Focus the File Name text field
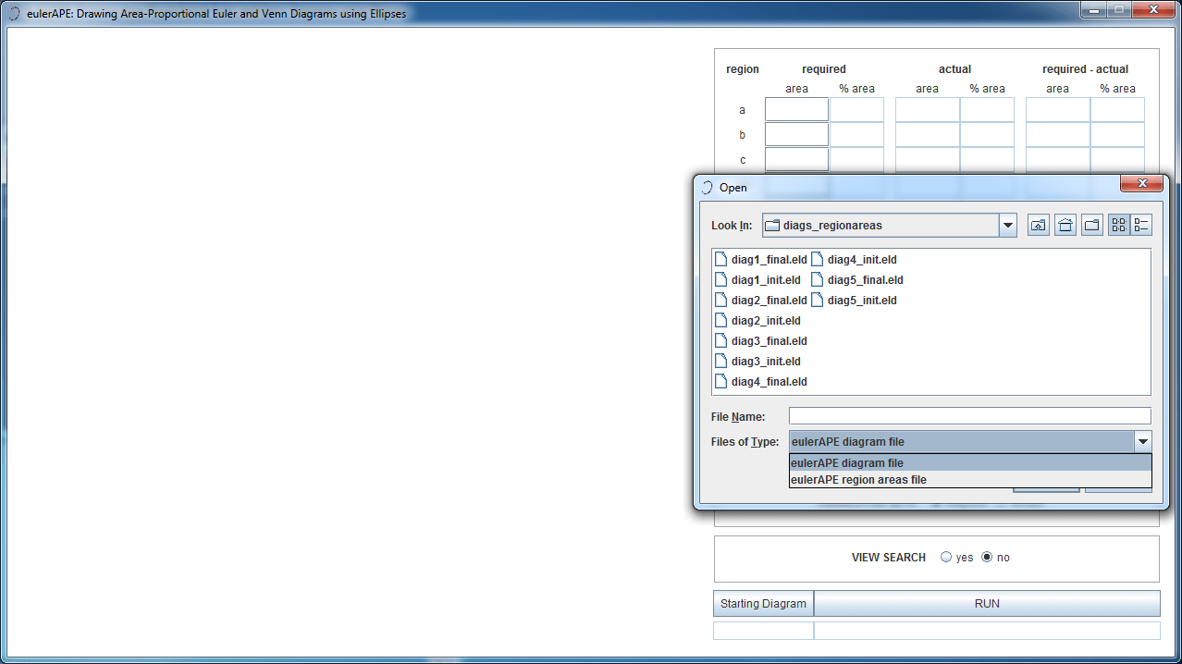 pos(970,416)
